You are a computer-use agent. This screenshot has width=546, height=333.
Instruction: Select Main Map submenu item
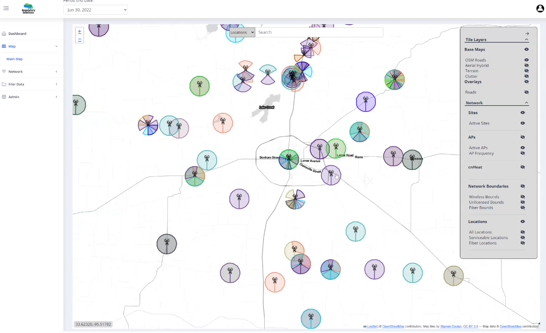[15, 59]
